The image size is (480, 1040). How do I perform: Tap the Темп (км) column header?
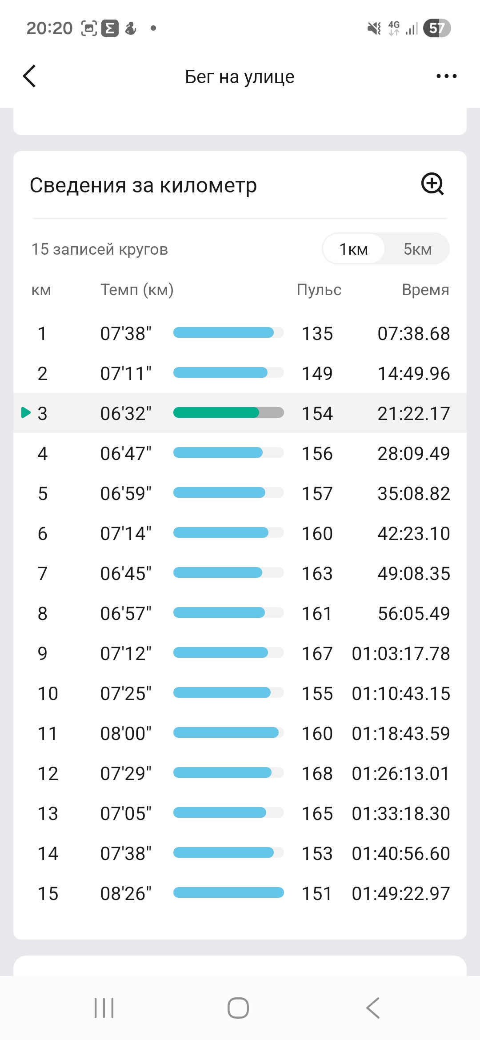point(137,290)
